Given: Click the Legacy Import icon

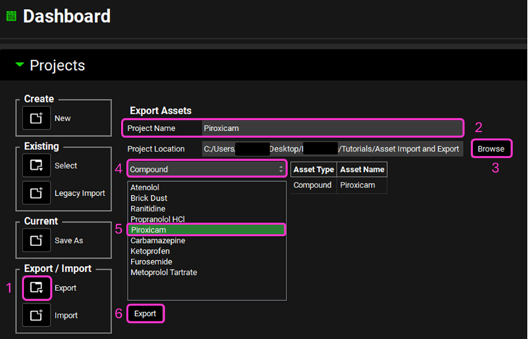Looking at the screenshot, I should click(37, 192).
